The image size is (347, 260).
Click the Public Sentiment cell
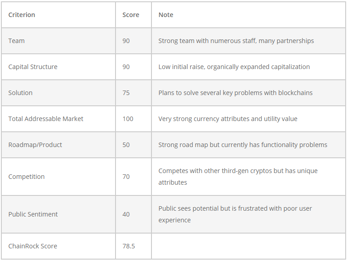click(33, 214)
